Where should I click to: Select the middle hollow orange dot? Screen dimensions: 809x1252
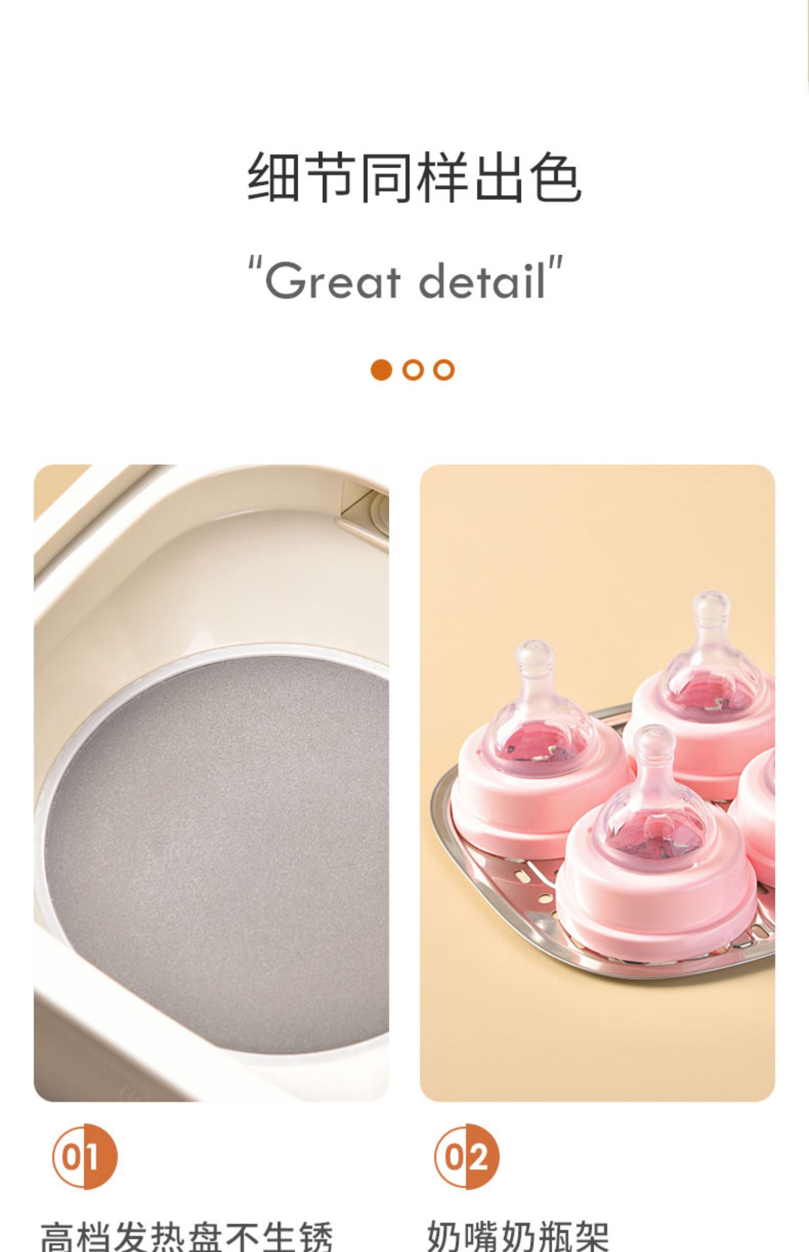point(413,370)
